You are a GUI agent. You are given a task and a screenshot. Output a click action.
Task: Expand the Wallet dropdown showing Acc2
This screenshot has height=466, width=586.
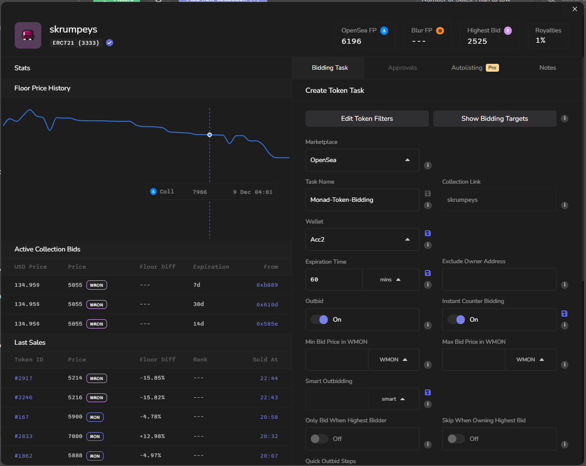click(x=362, y=240)
